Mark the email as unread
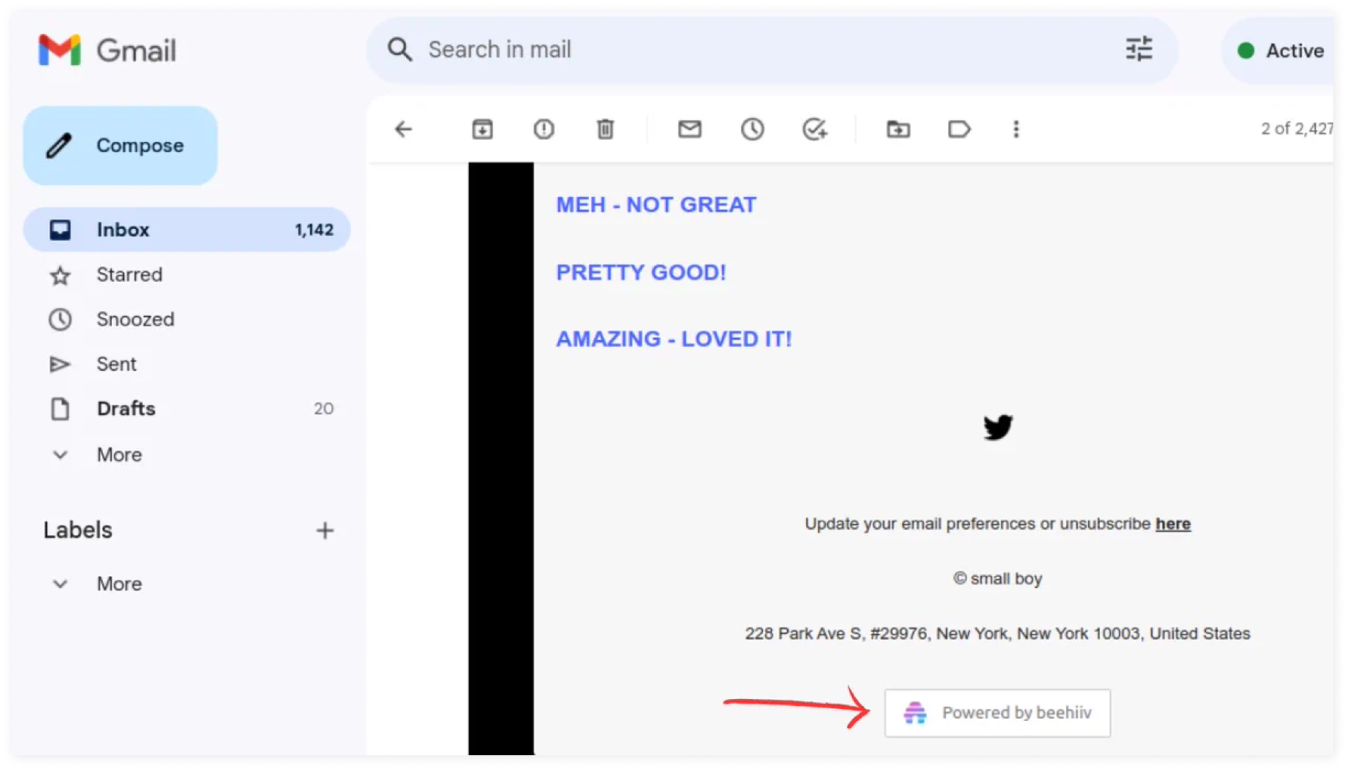The width and height of the screenshot is (1348, 770). (689, 129)
